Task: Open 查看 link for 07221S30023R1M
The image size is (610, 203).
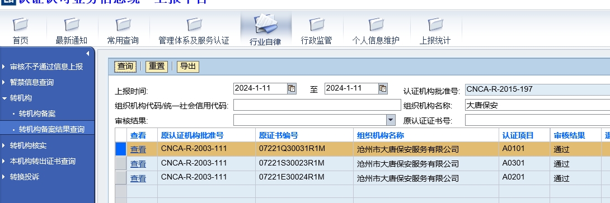Action: (x=138, y=164)
